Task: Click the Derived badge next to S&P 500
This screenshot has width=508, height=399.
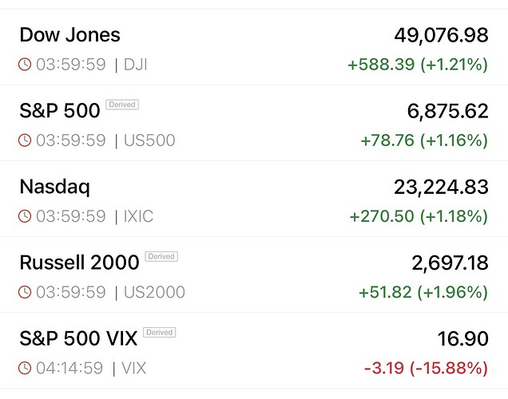Action: [x=122, y=105]
